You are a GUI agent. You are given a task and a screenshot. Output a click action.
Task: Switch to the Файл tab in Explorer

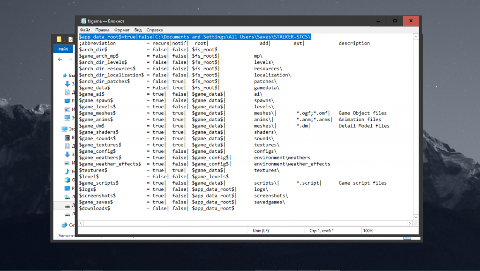[x=62, y=49]
